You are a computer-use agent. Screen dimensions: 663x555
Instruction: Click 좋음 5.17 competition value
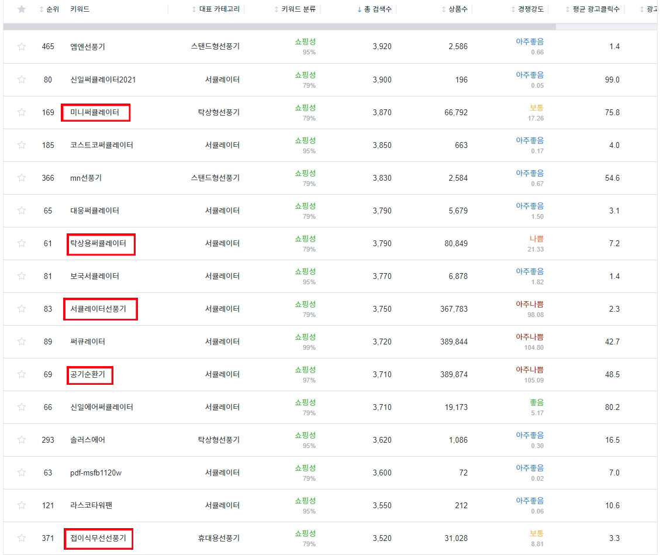pos(537,408)
